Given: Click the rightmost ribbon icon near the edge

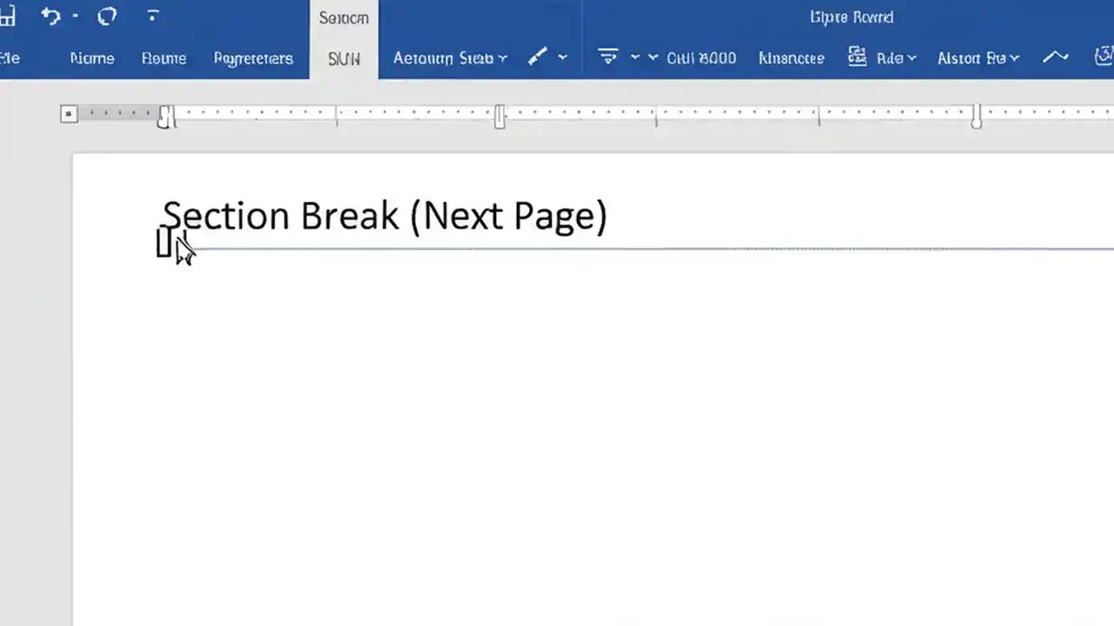Looking at the screenshot, I should [1103, 55].
